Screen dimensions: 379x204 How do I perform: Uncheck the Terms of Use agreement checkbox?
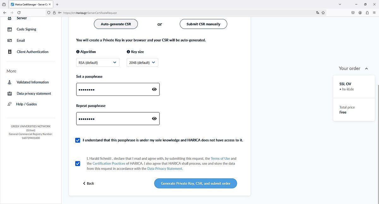78,164
